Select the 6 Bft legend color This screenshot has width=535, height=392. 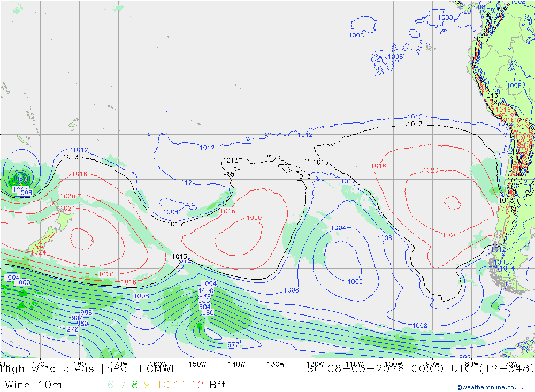(111, 385)
